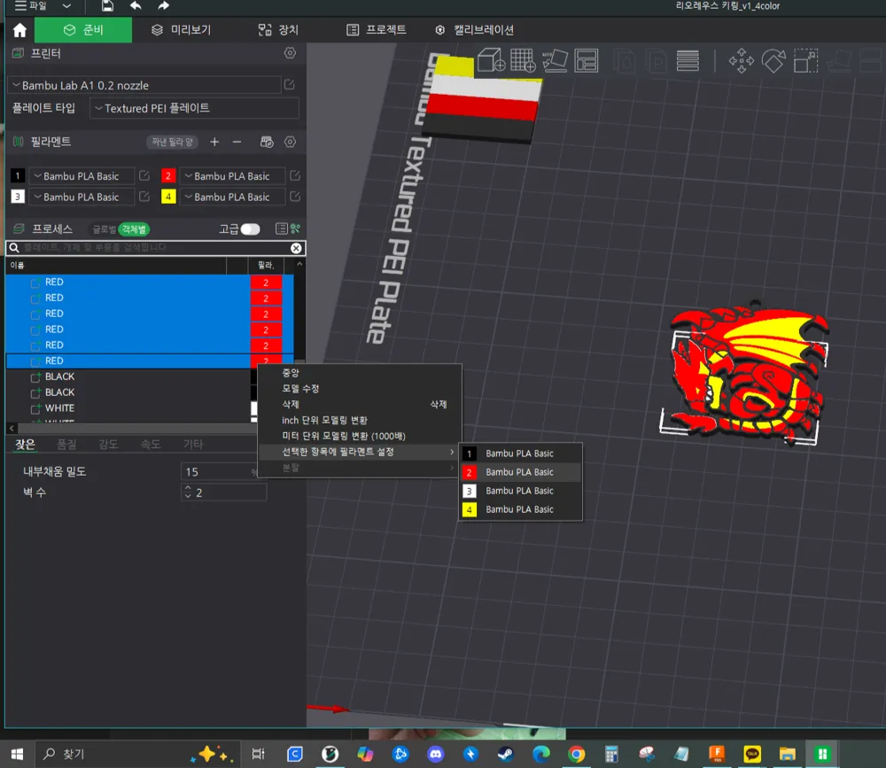Edit filament 3 preset
The image size is (886, 768).
[144, 197]
